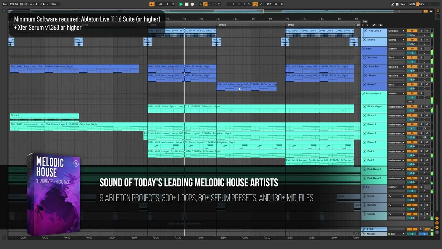Unfold the Hat Loop 5 track
Screen dimensions: 442x249
coord(366,31)
